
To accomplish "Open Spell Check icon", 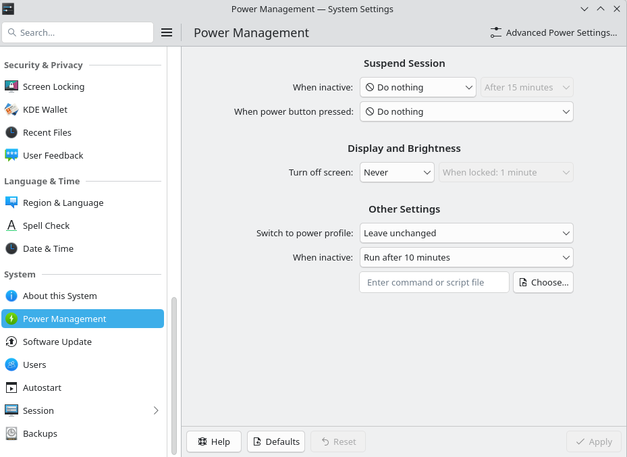I will click(11, 225).
